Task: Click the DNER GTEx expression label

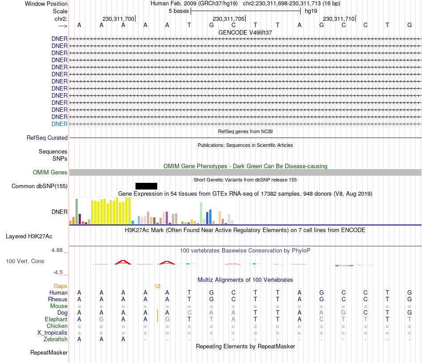Action: pos(60,212)
